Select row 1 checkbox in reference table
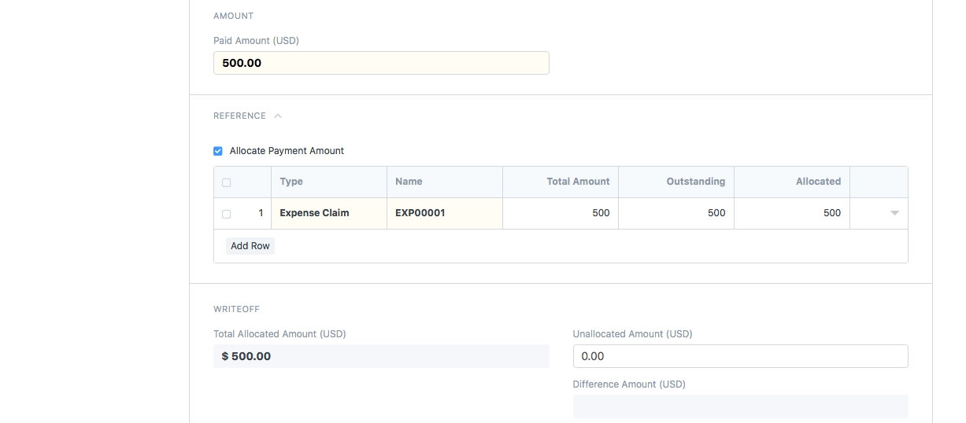This screenshot has height=423, width=966. pyautogui.click(x=227, y=214)
